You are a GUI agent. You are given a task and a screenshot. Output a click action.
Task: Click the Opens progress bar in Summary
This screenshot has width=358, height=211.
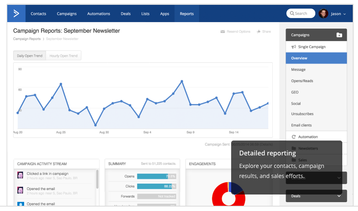point(157,176)
